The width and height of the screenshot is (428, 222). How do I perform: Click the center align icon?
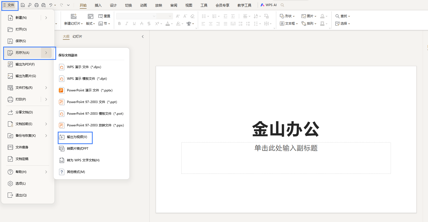click(211, 24)
